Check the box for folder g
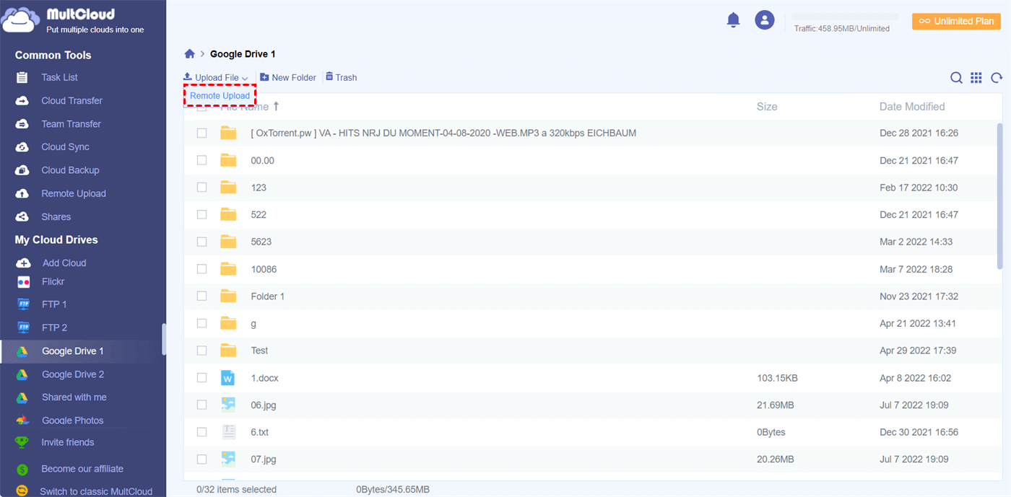 click(x=202, y=323)
